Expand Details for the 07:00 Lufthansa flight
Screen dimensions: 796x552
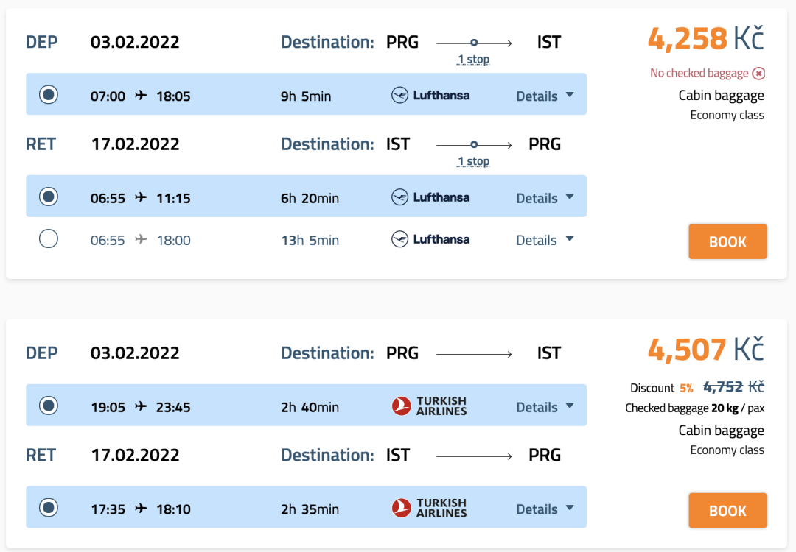click(545, 96)
